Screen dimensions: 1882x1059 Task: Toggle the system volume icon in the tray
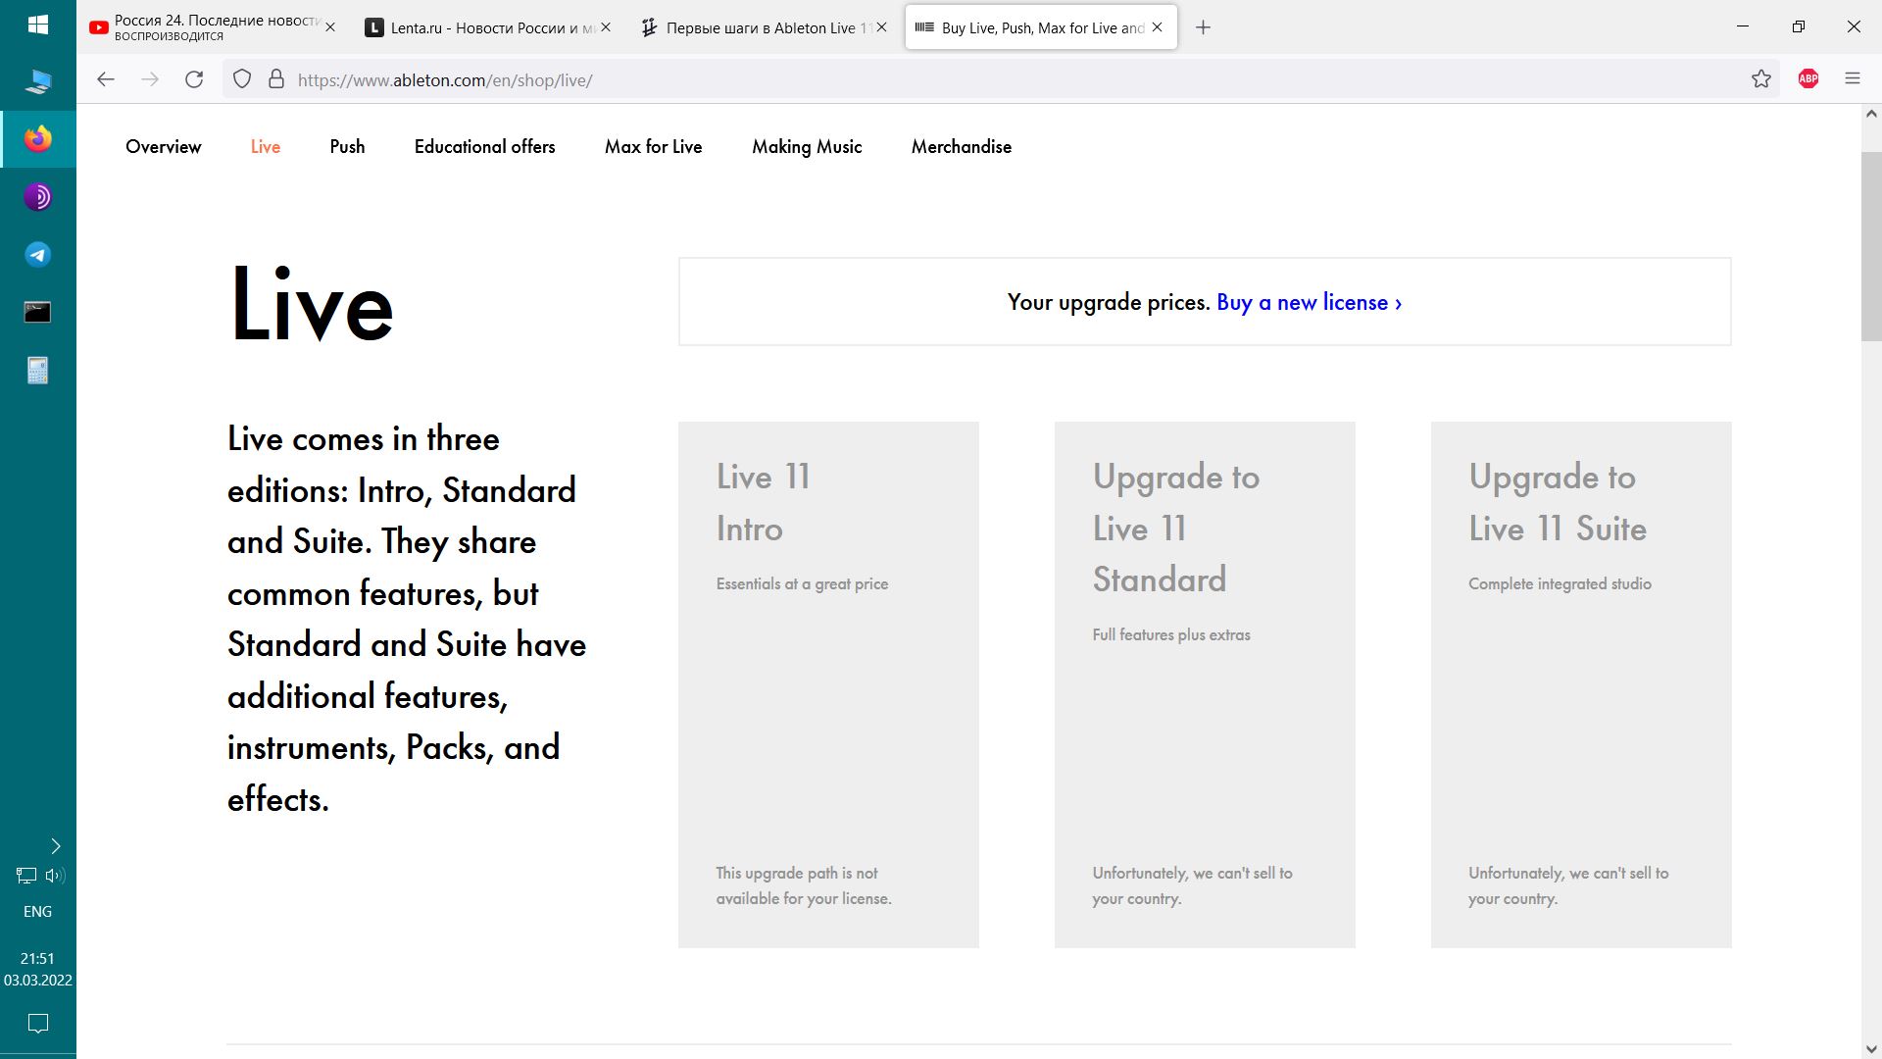coord(55,876)
